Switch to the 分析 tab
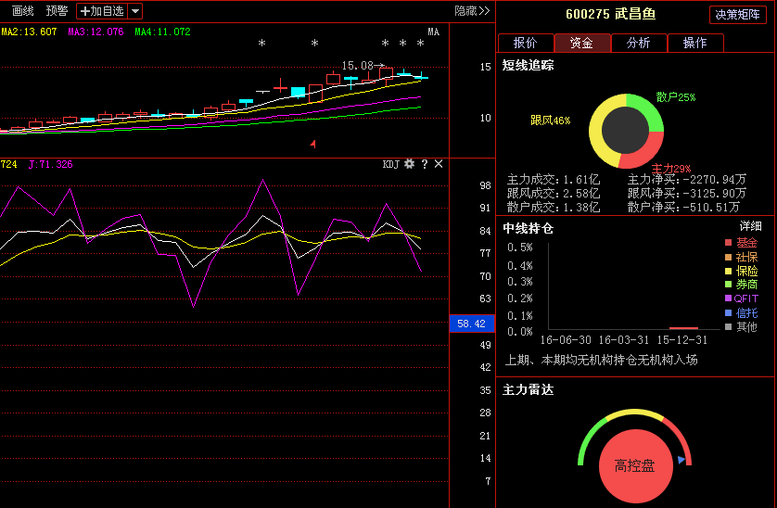The height and width of the screenshot is (508, 777). click(x=638, y=43)
